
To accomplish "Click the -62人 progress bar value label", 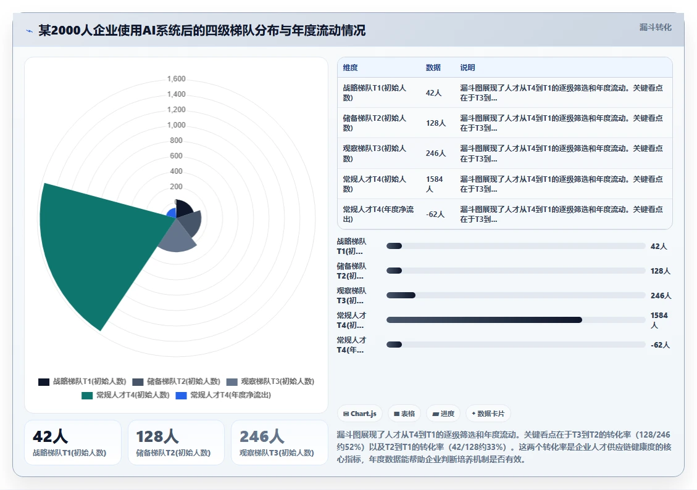I will coord(660,345).
